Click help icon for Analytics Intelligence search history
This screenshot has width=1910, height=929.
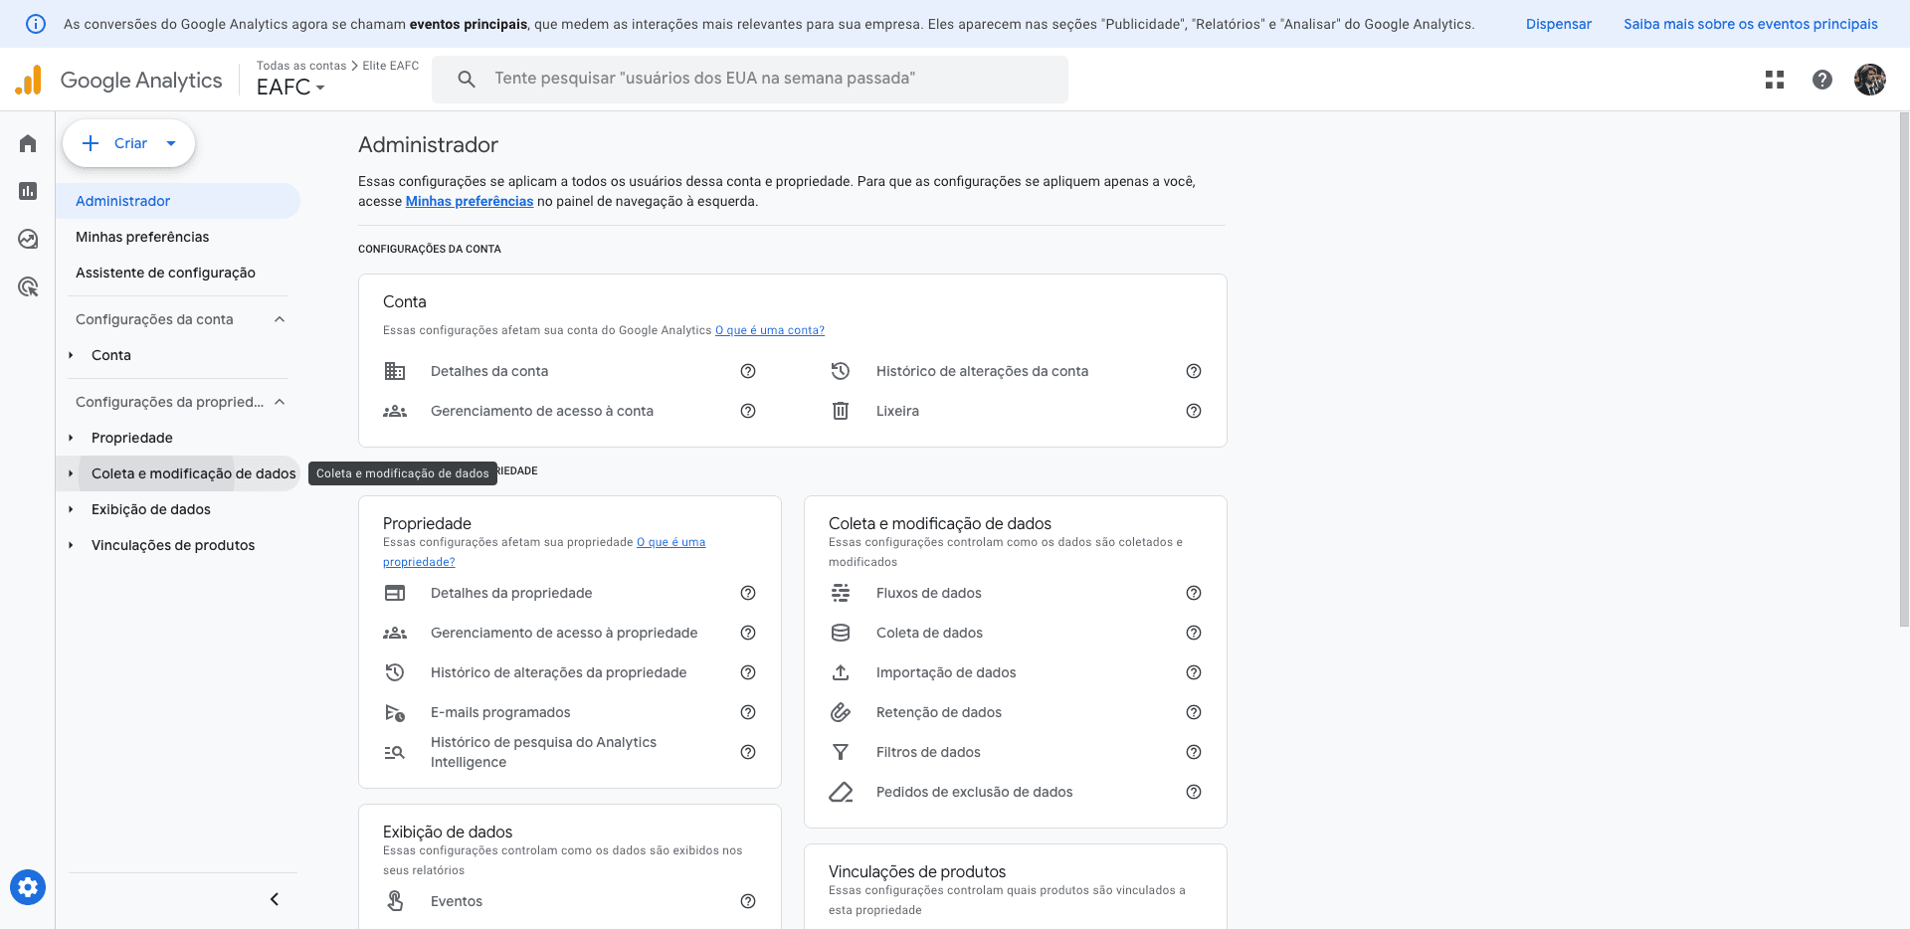tap(748, 752)
